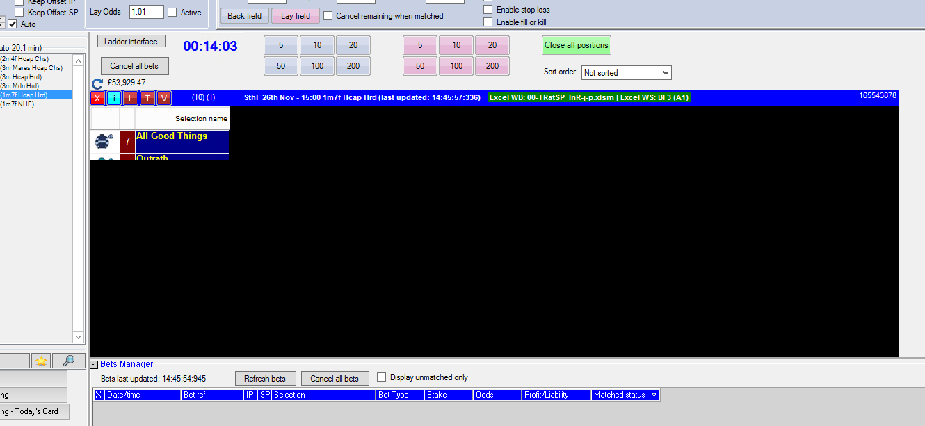The height and width of the screenshot is (426, 925).
Task: Click Cancel all bets below Ladder interface
Action: 134,66
